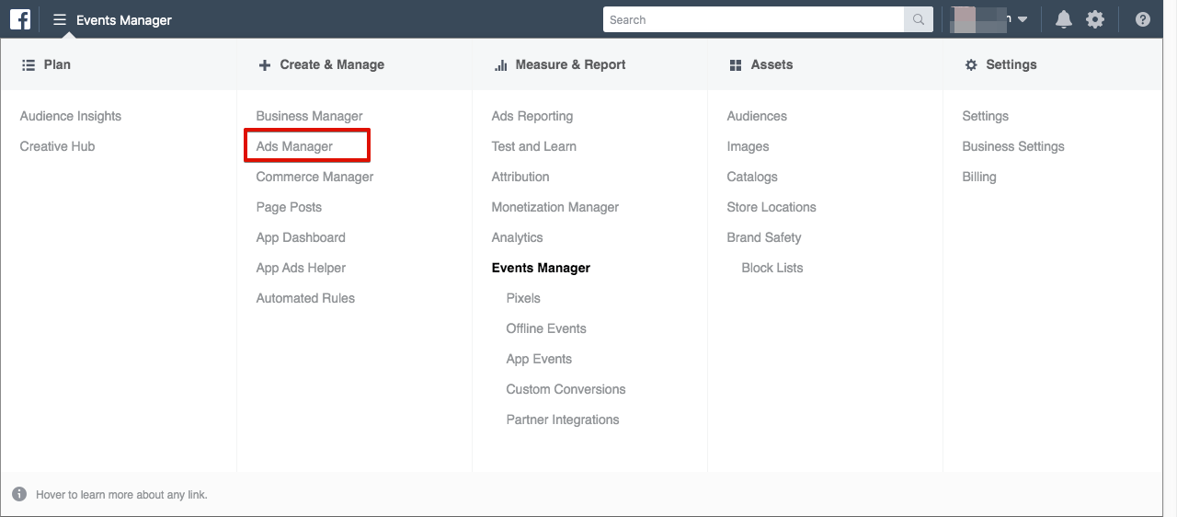Click the Plan column header
Screen dimensions: 1177x517
pyautogui.click(x=46, y=64)
